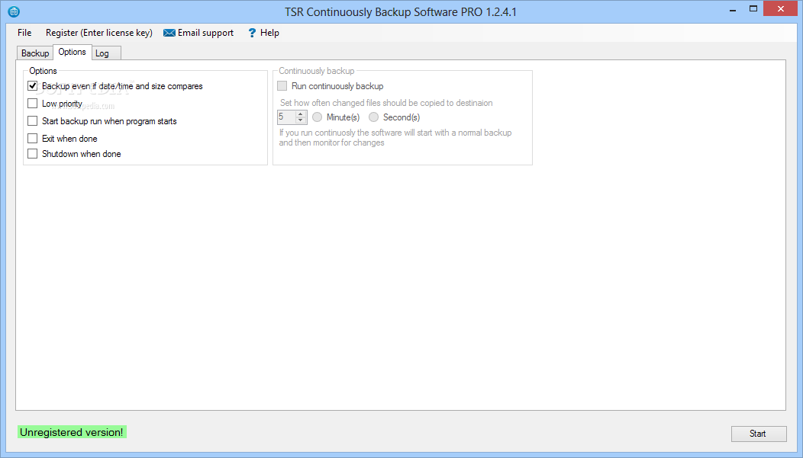
Task: Toggle Run continuously backup checkbox
Action: (x=282, y=86)
